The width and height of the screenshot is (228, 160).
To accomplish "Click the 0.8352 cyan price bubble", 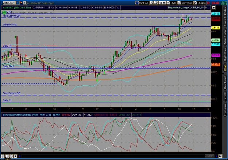I will click(x=216, y=44).
